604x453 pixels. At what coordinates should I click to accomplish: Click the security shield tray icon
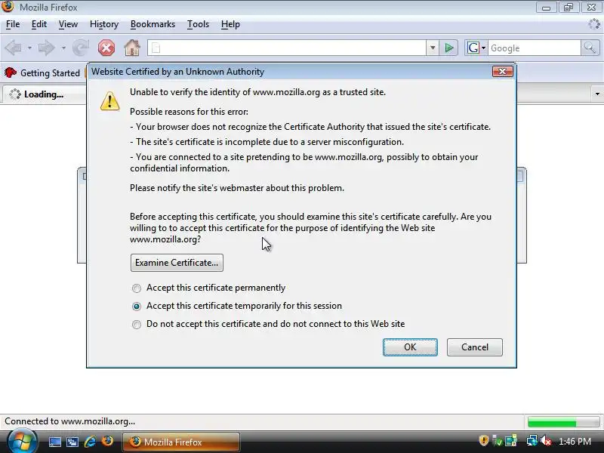483,441
